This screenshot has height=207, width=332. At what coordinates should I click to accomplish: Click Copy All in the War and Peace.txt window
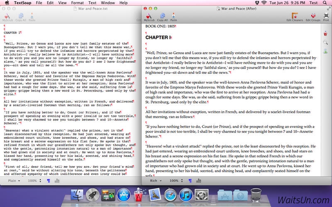(x=21, y=17)
